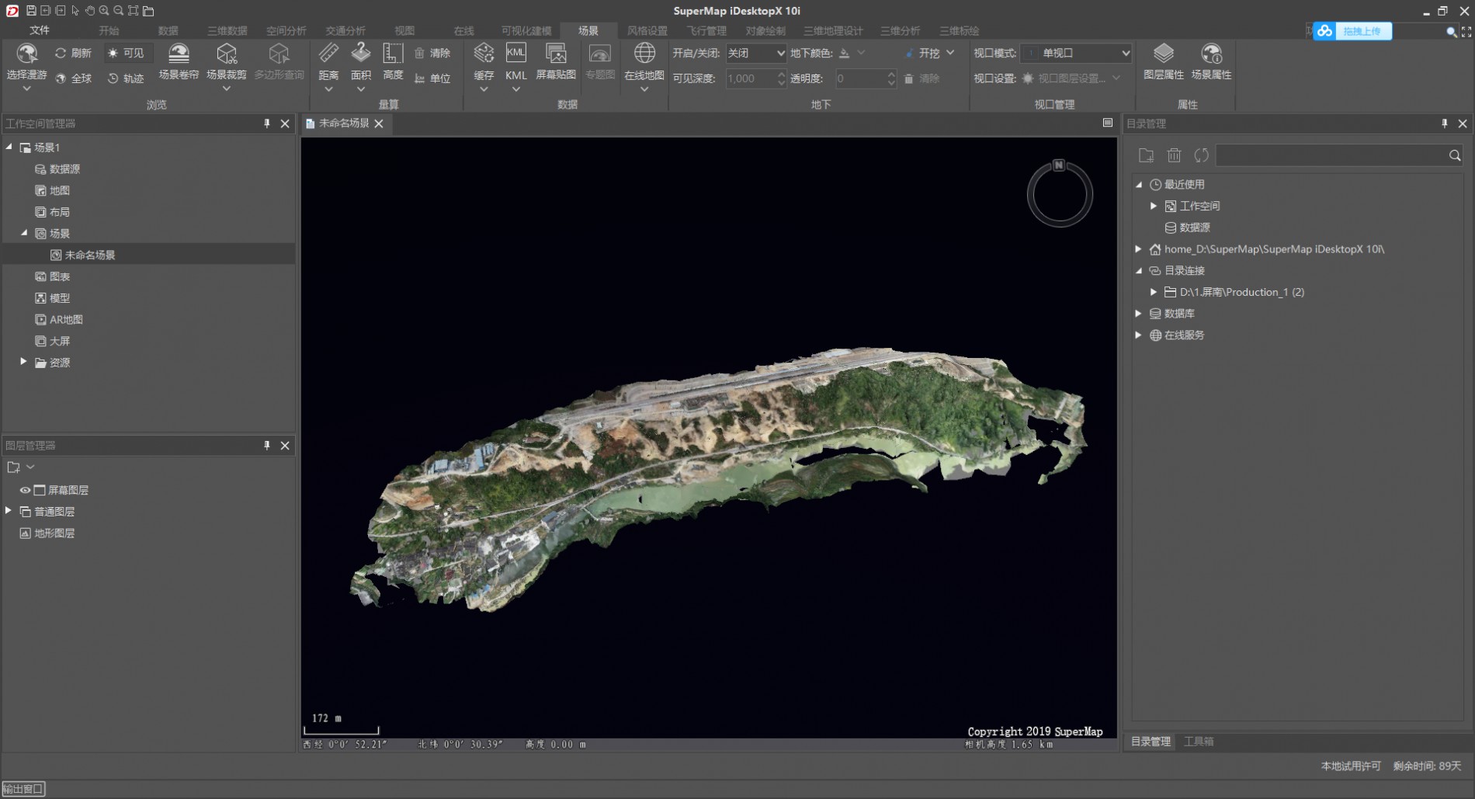Select the pan hand tool in the title bar
Viewport: 1475px width, 799px height.
pyautogui.click(x=90, y=11)
